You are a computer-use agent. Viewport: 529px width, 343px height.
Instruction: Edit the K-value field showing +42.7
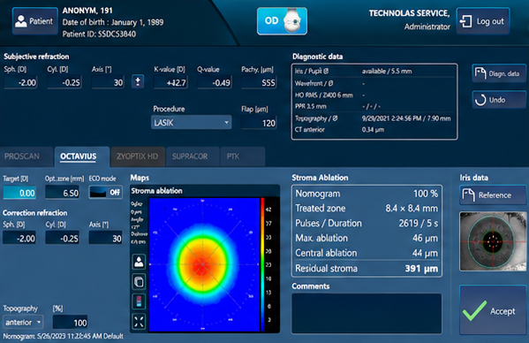click(x=170, y=82)
